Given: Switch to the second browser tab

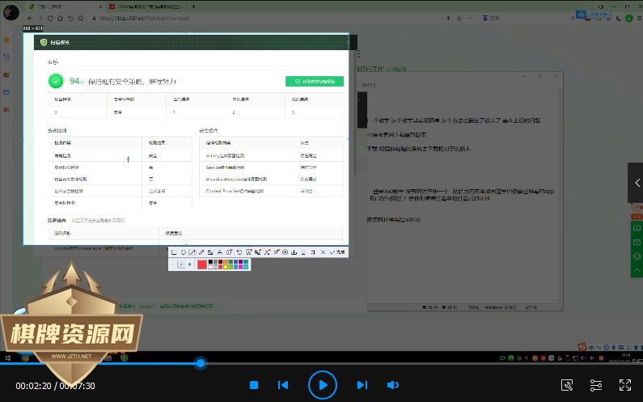Looking at the screenshot, I should click(x=146, y=6).
